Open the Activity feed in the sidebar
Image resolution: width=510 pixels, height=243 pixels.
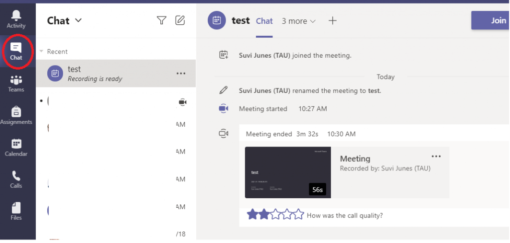pyautogui.click(x=16, y=19)
